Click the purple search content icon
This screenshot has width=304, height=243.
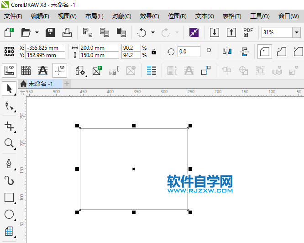pyautogui.click(x=194, y=32)
